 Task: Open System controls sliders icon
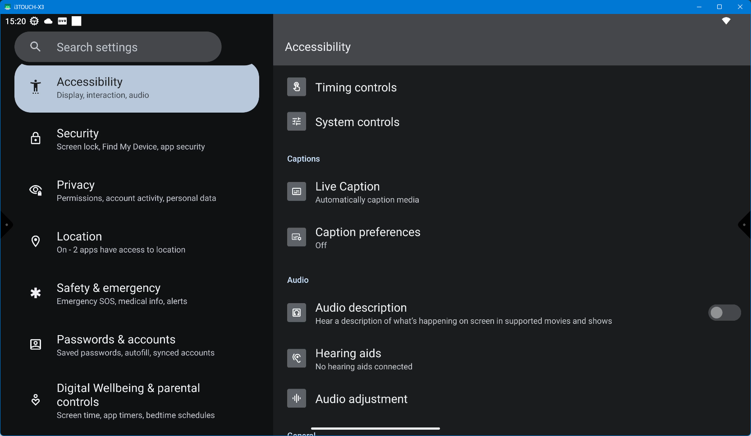[297, 122]
